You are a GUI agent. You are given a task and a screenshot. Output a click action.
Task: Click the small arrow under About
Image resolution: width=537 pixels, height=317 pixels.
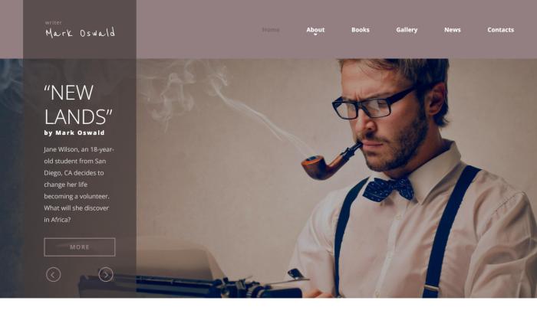coord(315,34)
